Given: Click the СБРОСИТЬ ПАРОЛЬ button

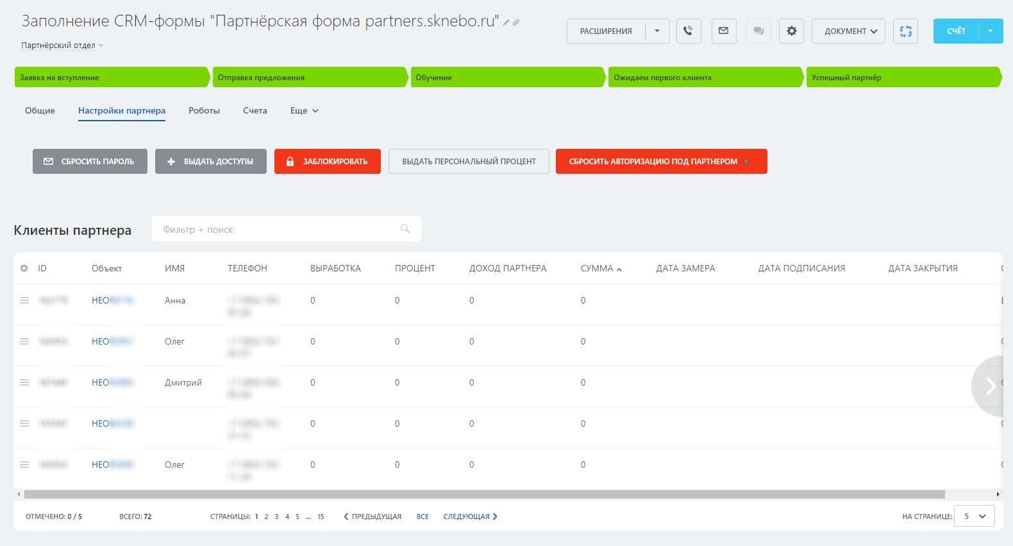Looking at the screenshot, I should coord(90,162).
